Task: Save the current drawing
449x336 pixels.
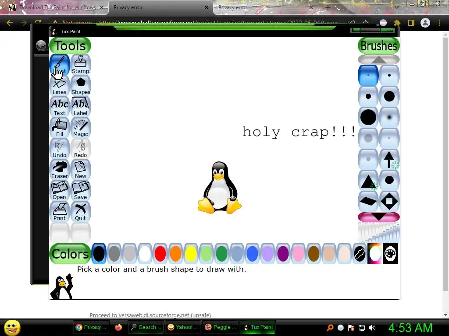Action: tap(81, 191)
